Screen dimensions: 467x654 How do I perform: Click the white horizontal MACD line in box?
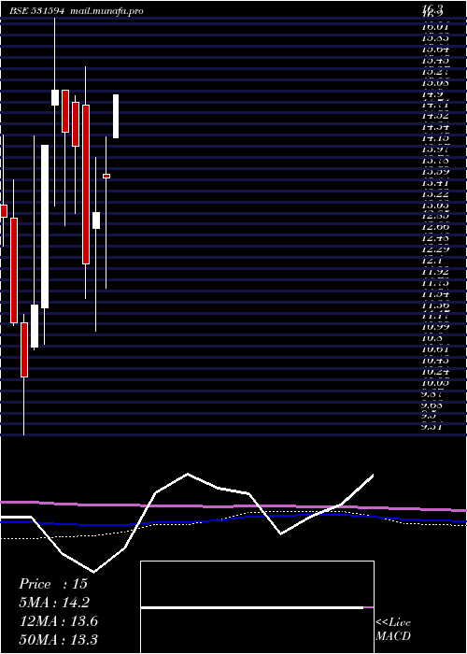[252, 607]
